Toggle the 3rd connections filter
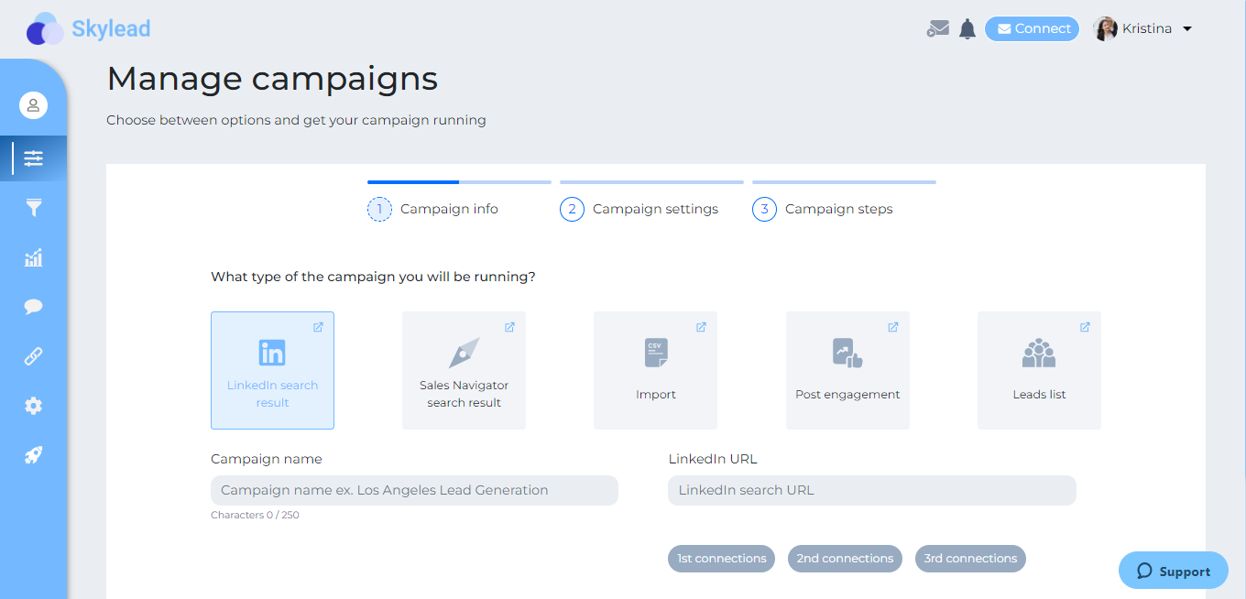The height and width of the screenshot is (599, 1246). tap(969, 559)
